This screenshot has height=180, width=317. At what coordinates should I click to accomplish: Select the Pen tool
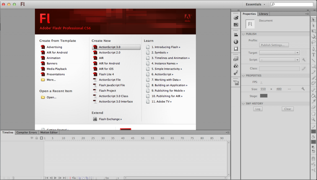tap(313, 49)
